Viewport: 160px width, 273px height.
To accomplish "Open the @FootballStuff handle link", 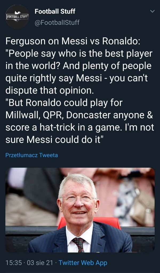I will (57, 22).
